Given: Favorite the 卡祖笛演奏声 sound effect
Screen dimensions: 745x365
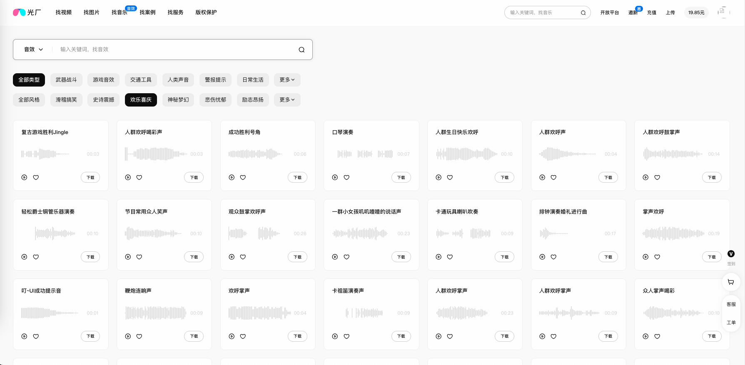Looking at the screenshot, I should [x=346, y=336].
